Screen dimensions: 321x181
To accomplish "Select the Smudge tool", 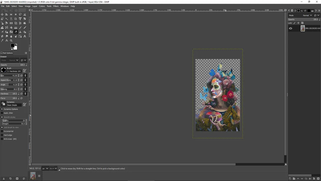I will point(7,36).
